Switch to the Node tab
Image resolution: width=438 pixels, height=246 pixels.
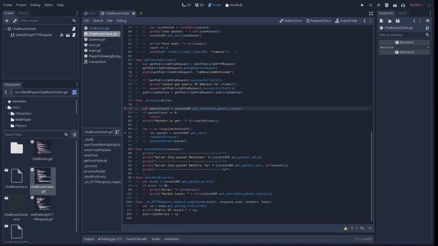pyautogui.click(x=402, y=13)
